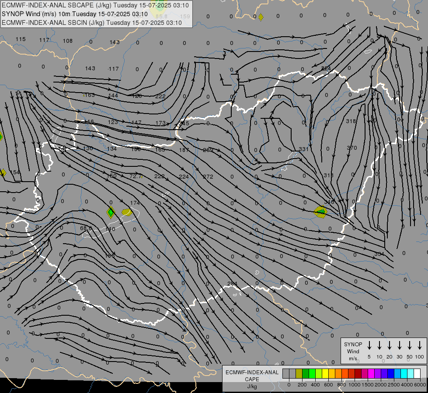
Task: Click the map value 318
Action: coord(351,121)
